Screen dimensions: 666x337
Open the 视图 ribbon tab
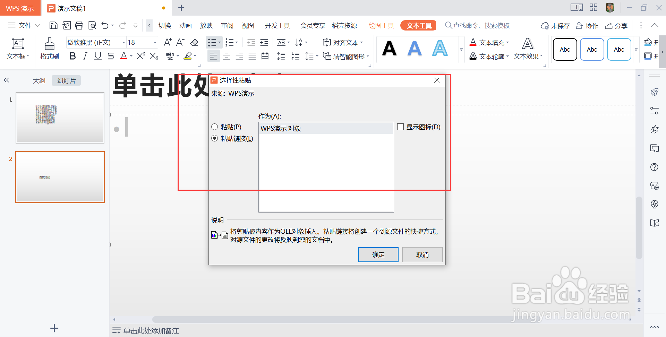248,25
